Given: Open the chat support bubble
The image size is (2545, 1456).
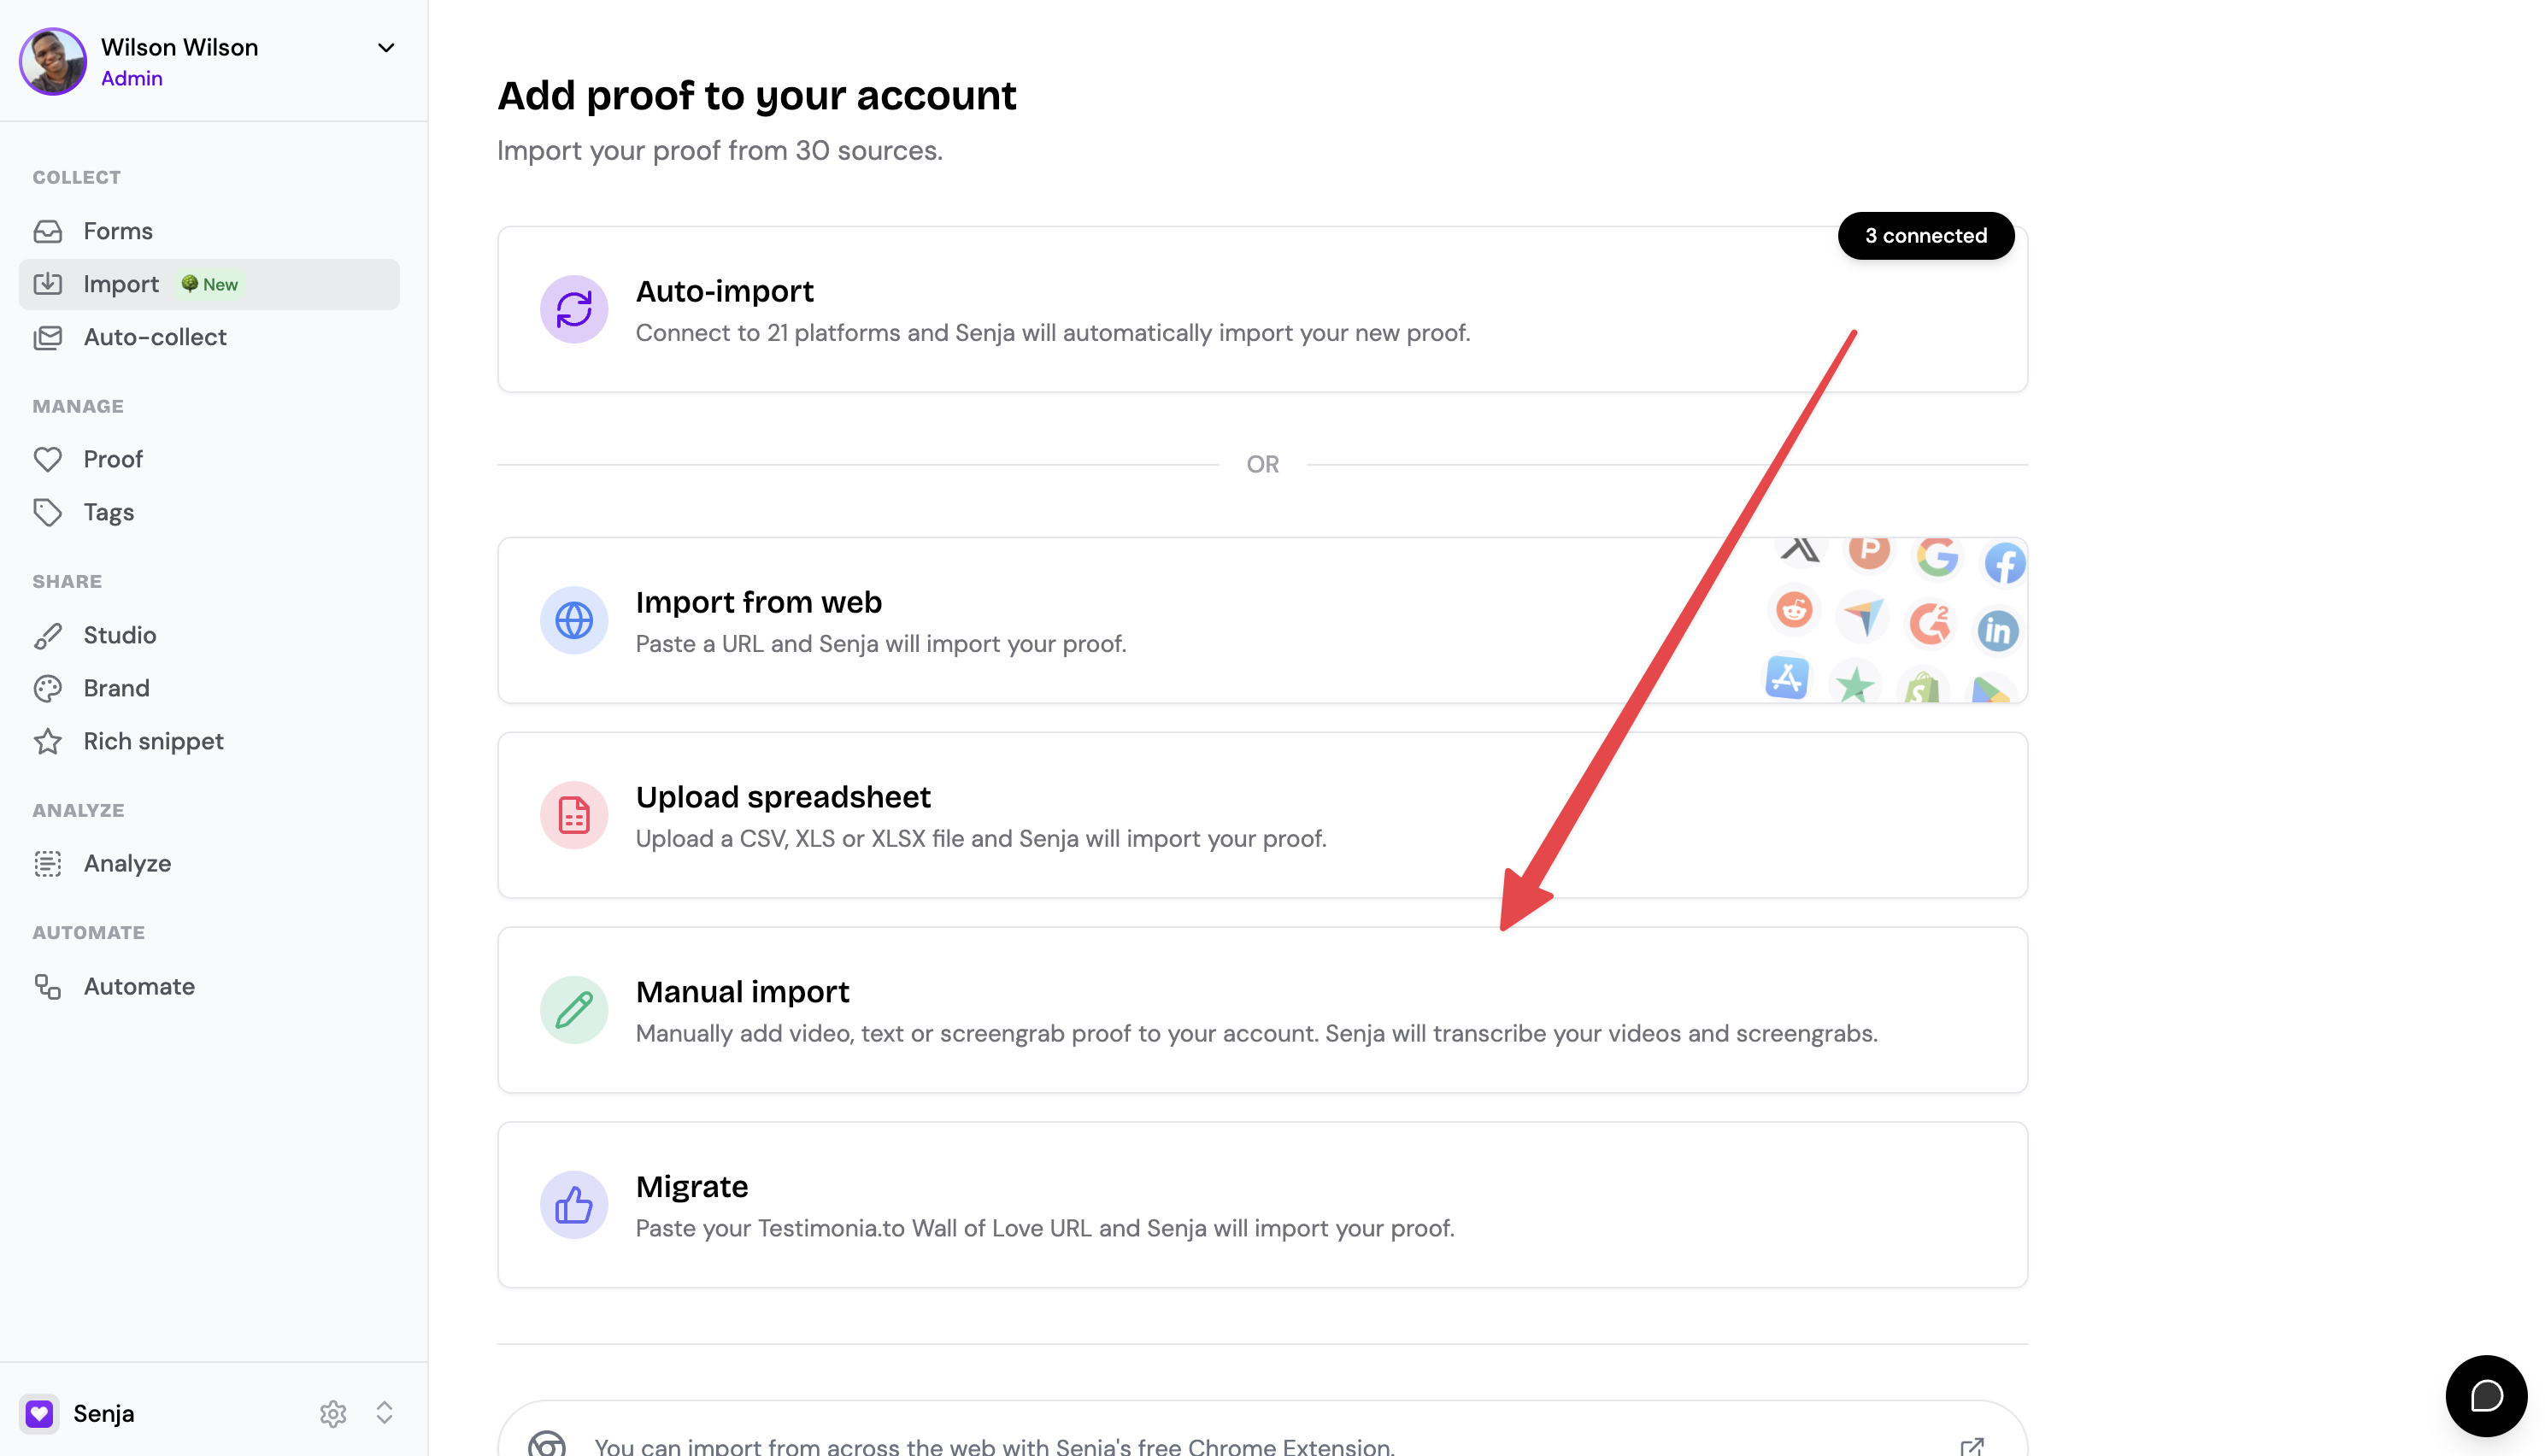Looking at the screenshot, I should tap(2486, 1396).
